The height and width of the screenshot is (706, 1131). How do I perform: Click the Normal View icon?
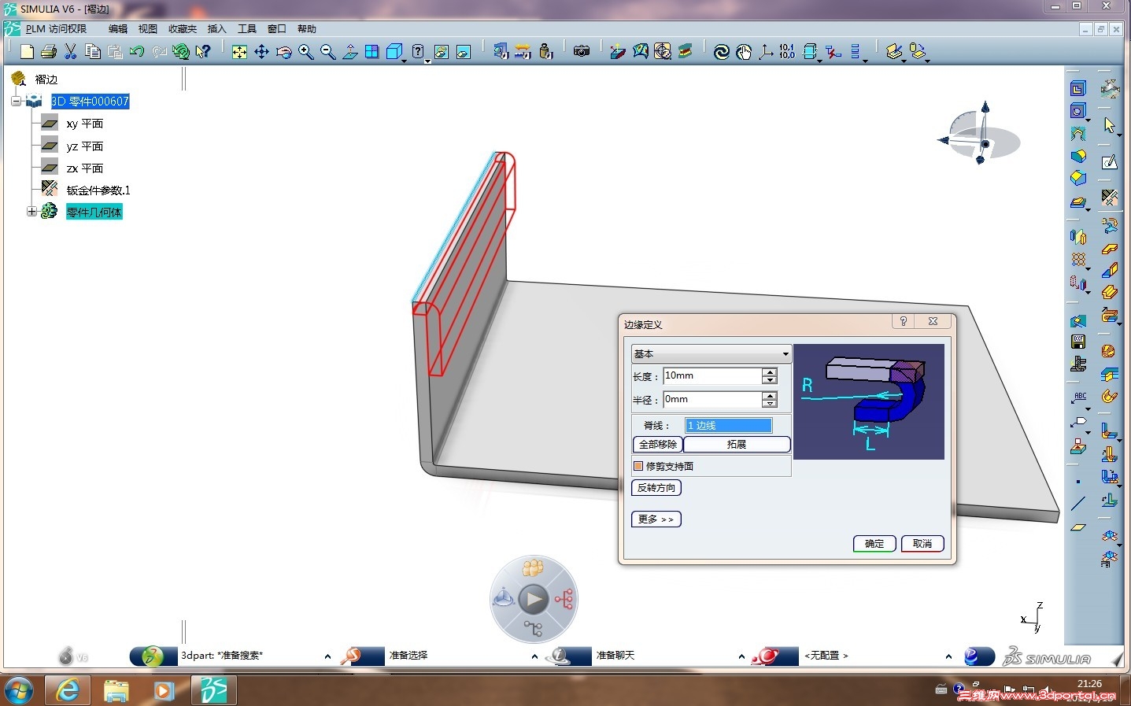[x=350, y=52]
